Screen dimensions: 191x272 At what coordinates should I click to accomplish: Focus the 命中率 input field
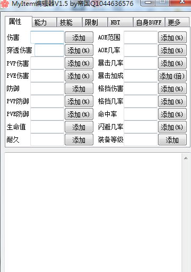141,114
